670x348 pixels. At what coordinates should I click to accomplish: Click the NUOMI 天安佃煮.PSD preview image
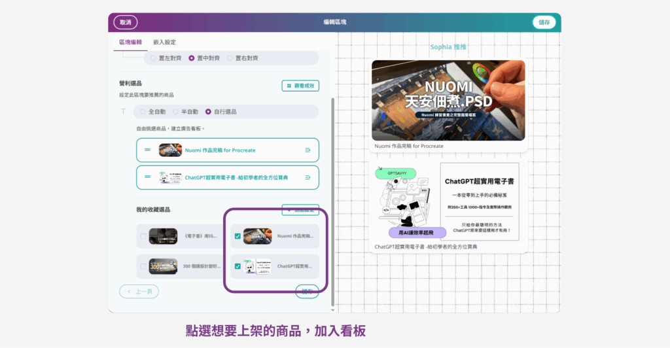[448, 100]
